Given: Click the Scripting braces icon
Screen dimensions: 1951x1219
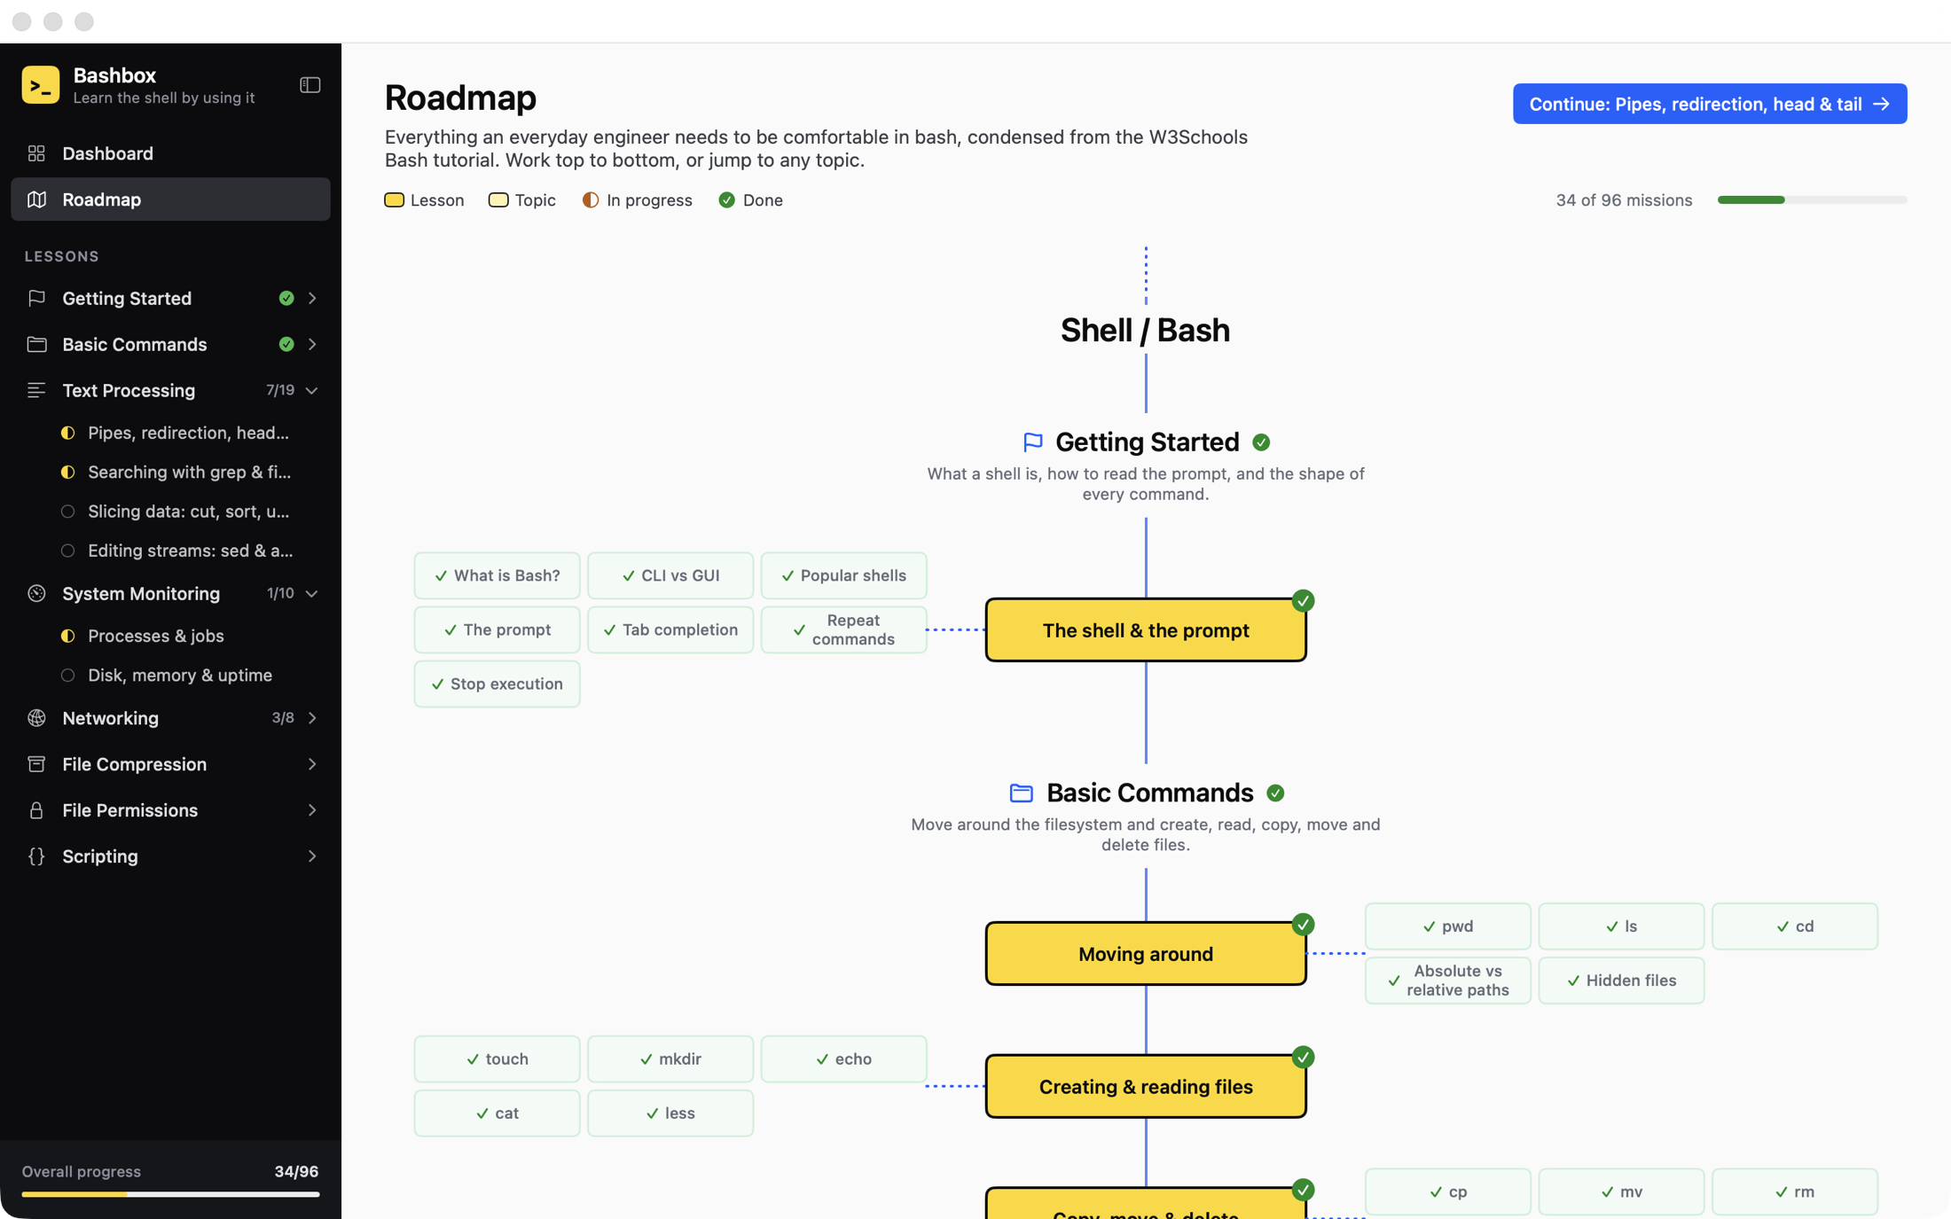Looking at the screenshot, I should point(36,856).
